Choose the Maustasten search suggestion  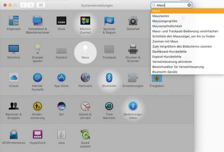click(x=187, y=16)
